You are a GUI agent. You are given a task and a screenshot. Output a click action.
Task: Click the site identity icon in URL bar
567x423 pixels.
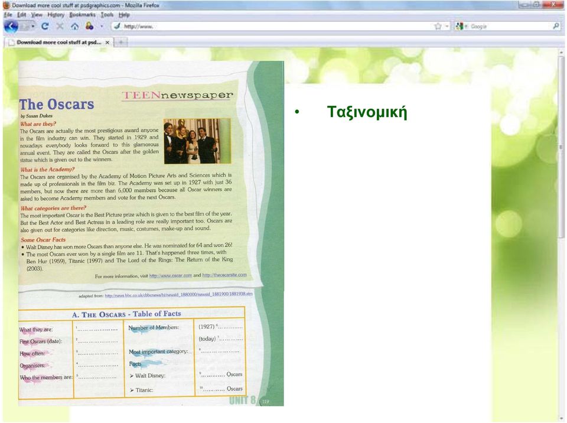click(117, 26)
